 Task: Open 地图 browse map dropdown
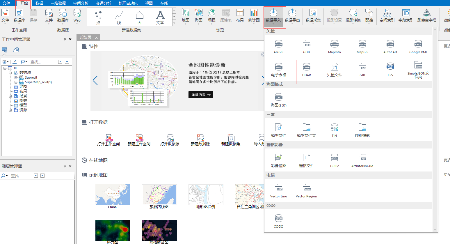(185, 16)
